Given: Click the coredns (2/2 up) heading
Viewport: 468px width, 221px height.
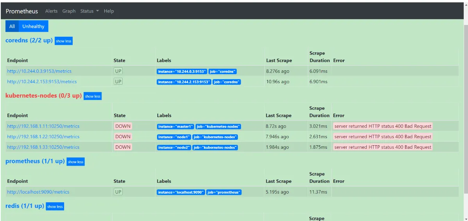Looking at the screenshot, I should (x=29, y=40).
